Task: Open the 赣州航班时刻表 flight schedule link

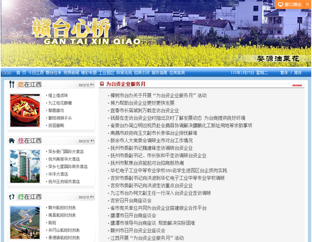Action: [62, 208]
